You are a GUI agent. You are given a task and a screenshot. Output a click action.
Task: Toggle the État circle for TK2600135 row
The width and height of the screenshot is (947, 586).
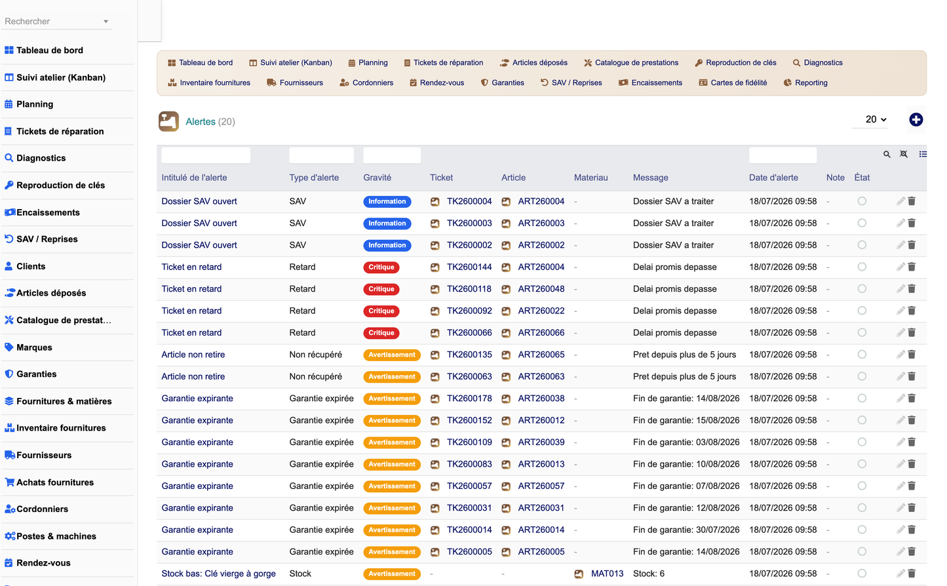click(x=862, y=355)
